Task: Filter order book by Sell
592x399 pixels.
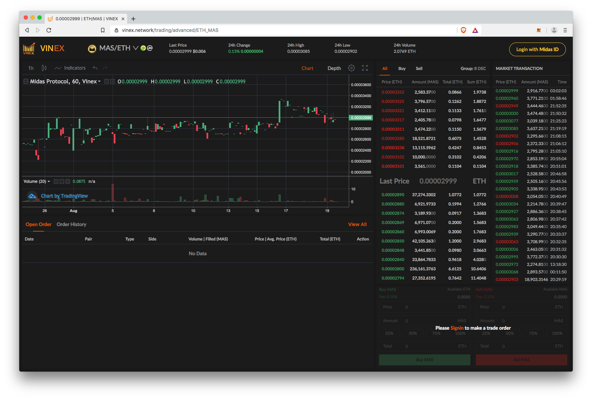Action: [419, 69]
